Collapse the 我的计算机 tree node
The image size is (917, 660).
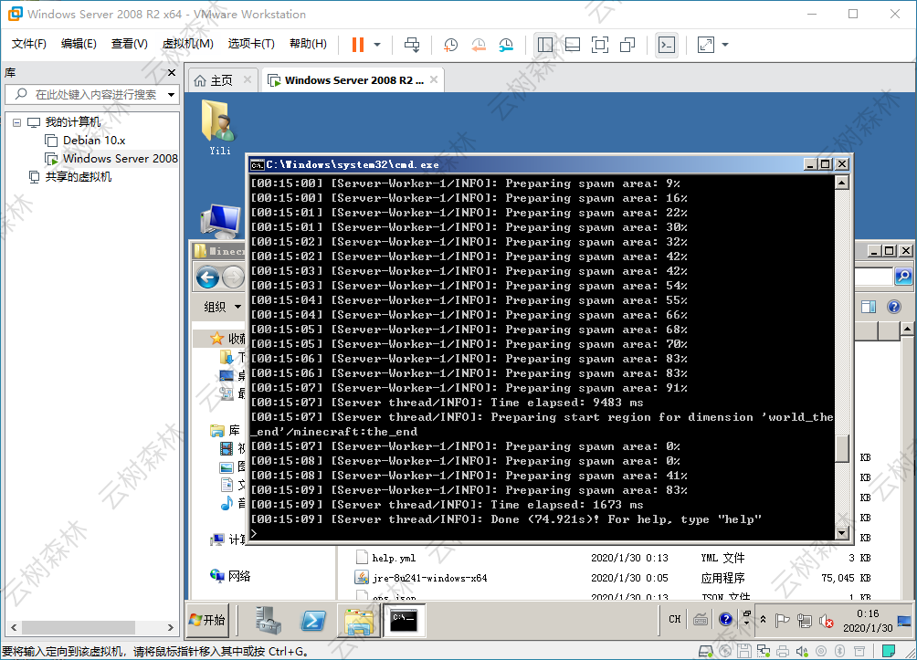point(17,122)
